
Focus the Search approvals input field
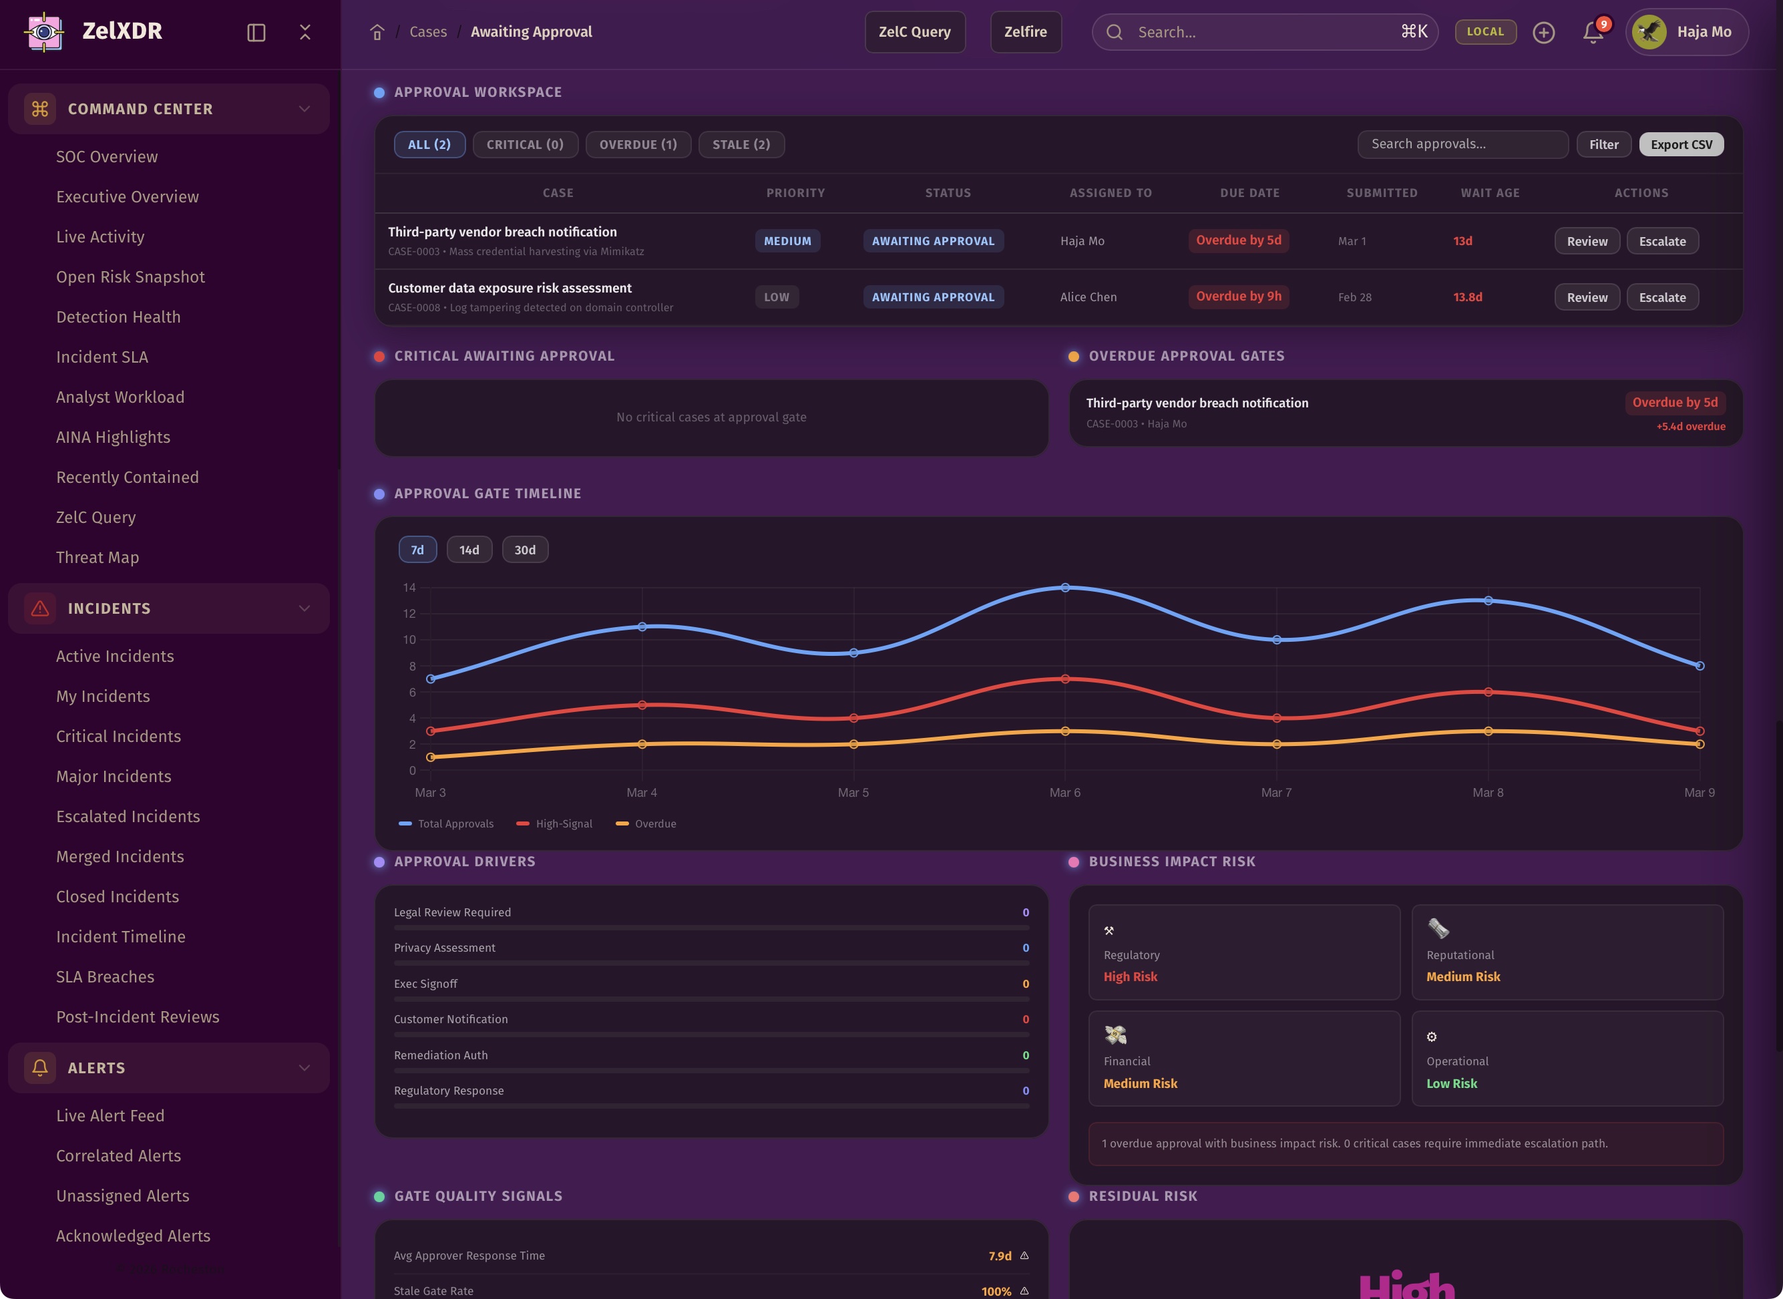[1462, 144]
